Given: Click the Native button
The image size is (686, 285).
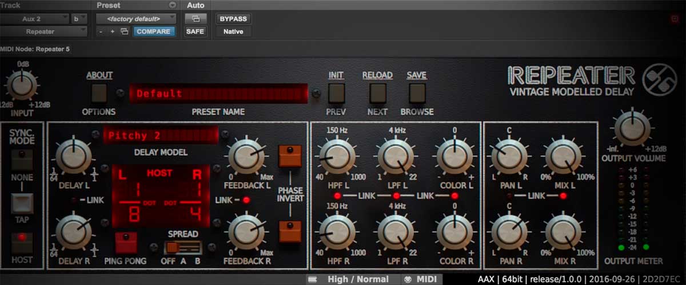Looking at the screenshot, I should pos(233,32).
